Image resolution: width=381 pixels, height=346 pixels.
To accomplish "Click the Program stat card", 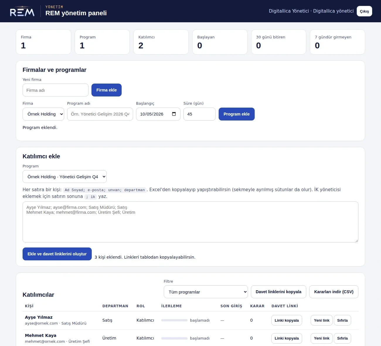I will pyautogui.click(x=102, y=42).
